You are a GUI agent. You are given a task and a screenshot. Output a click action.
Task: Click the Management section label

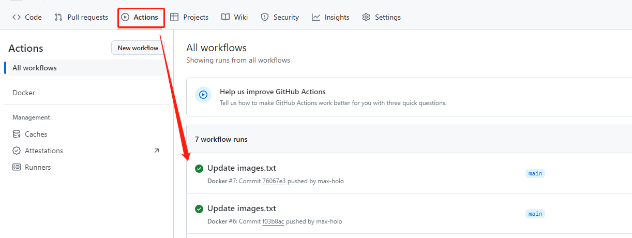coord(31,117)
